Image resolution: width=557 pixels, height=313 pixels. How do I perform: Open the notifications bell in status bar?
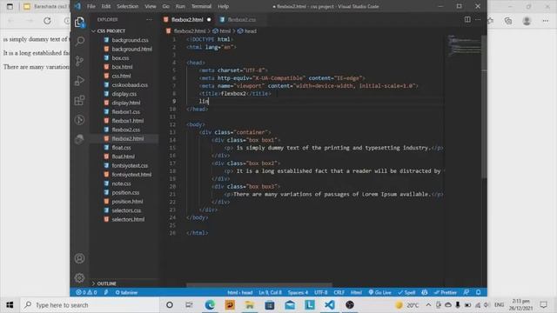(x=479, y=292)
